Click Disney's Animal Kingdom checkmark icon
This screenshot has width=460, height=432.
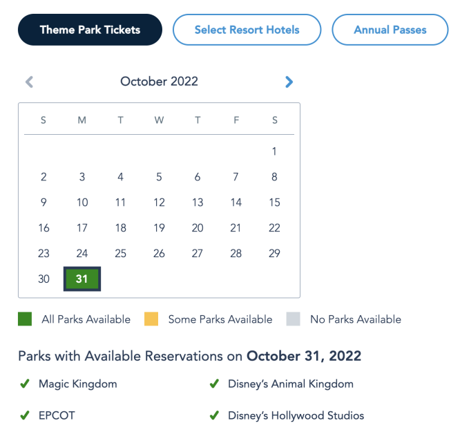[x=214, y=384]
